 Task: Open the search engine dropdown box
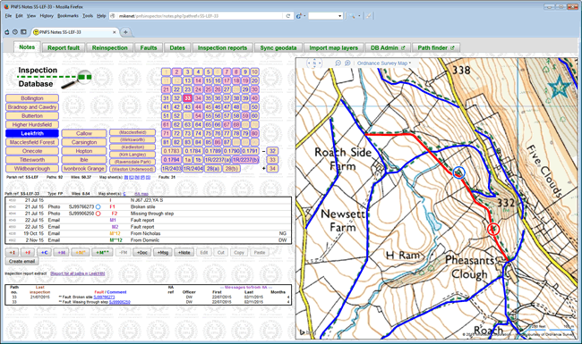click(x=325, y=16)
